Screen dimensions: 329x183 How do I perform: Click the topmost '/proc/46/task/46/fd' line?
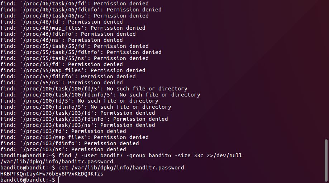pyautogui.click(x=74, y=4)
